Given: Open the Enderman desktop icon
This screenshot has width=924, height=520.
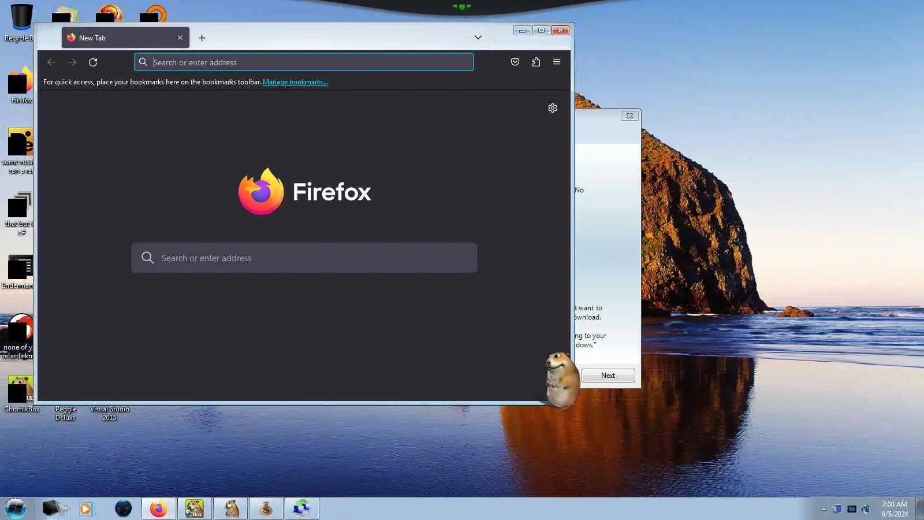Looking at the screenshot, I should pos(18,272).
